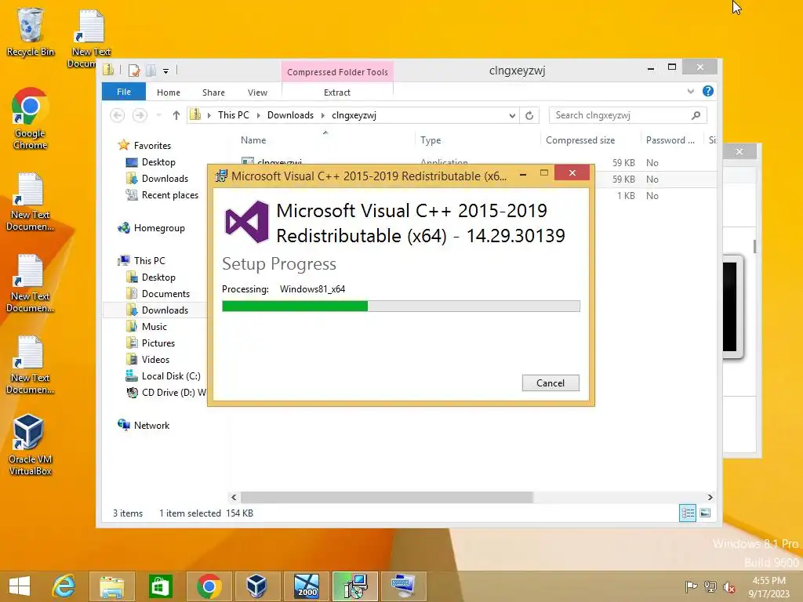Select Music in the navigation pane
Viewport: 803px width, 602px height.
pyautogui.click(x=154, y=327)
